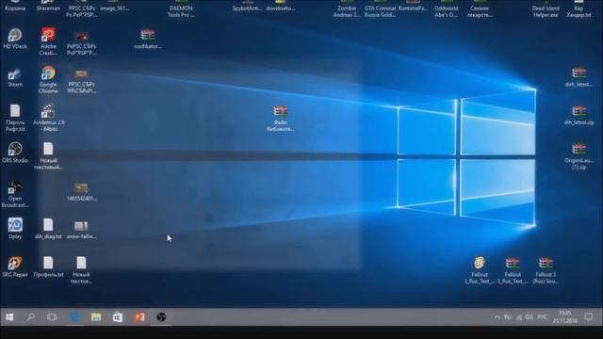Select the Вар Хацкер.txt label
Screen dimensions: 603x339
(x=579, y=11)
